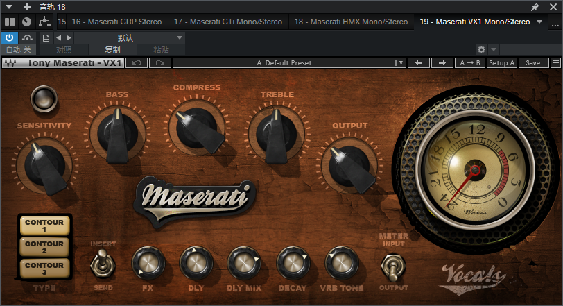Adjust the BASS knob
Viewport: 563px width, 306px height.
click(117, 134)
